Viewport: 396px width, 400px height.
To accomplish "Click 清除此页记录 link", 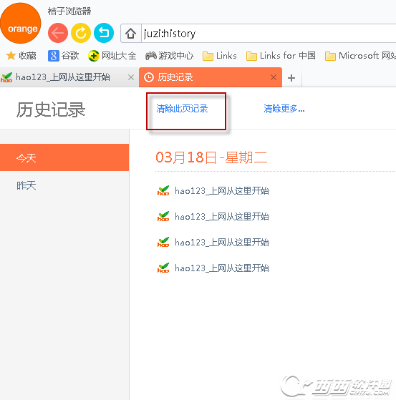I will [182, 109].
